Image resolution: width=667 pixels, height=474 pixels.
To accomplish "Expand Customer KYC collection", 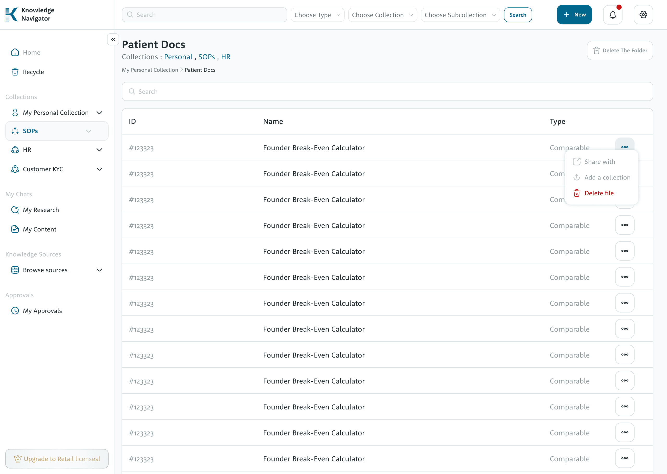I will 99,169.
